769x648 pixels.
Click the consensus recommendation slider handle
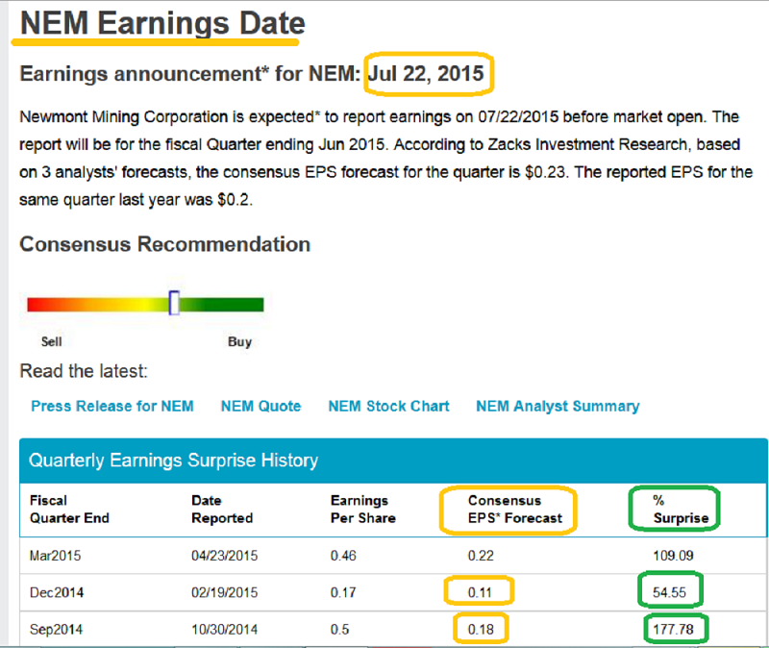174,303
